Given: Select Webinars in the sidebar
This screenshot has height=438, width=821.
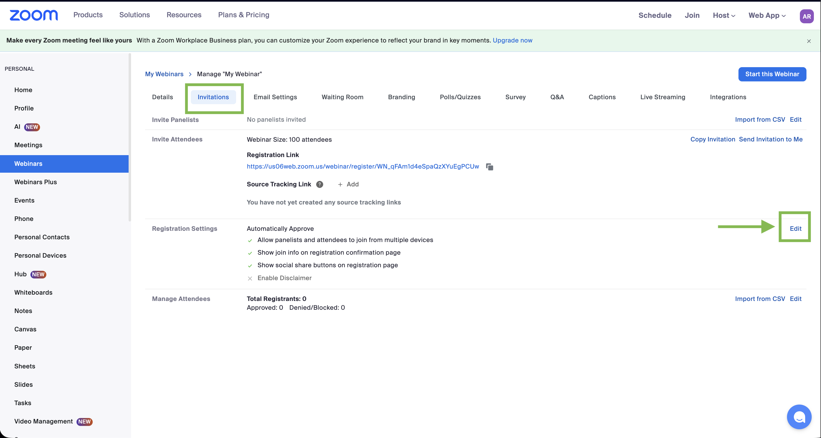Looking at the screenshot, I should click(64, 164).
